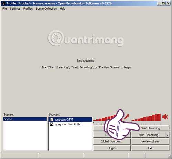Open the File menu
172x159 pixels.
coord(4,9)
